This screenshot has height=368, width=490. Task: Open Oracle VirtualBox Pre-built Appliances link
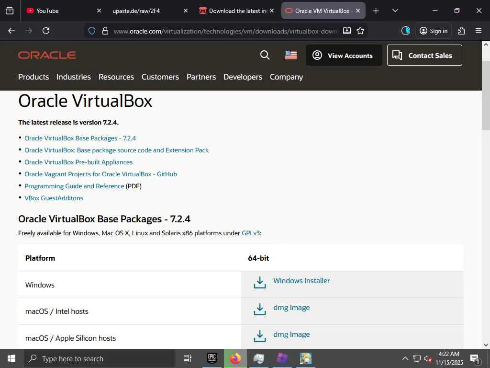(x=78, y=162)
